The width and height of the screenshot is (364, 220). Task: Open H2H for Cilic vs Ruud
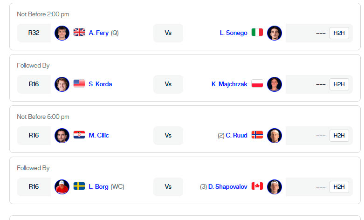click(339, 136)
